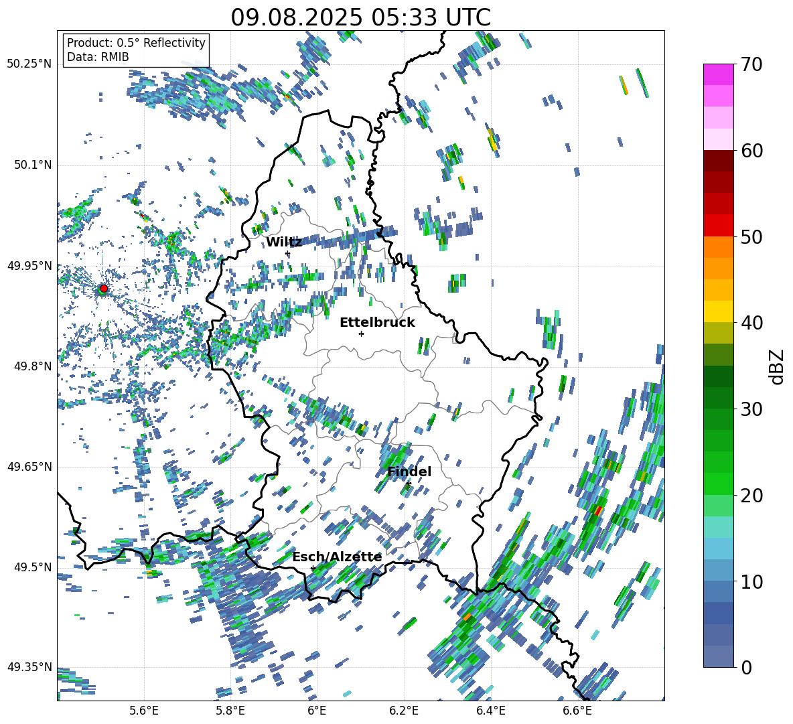
Task: Click the colorbar value 10
Action: [x=751, y=581]
